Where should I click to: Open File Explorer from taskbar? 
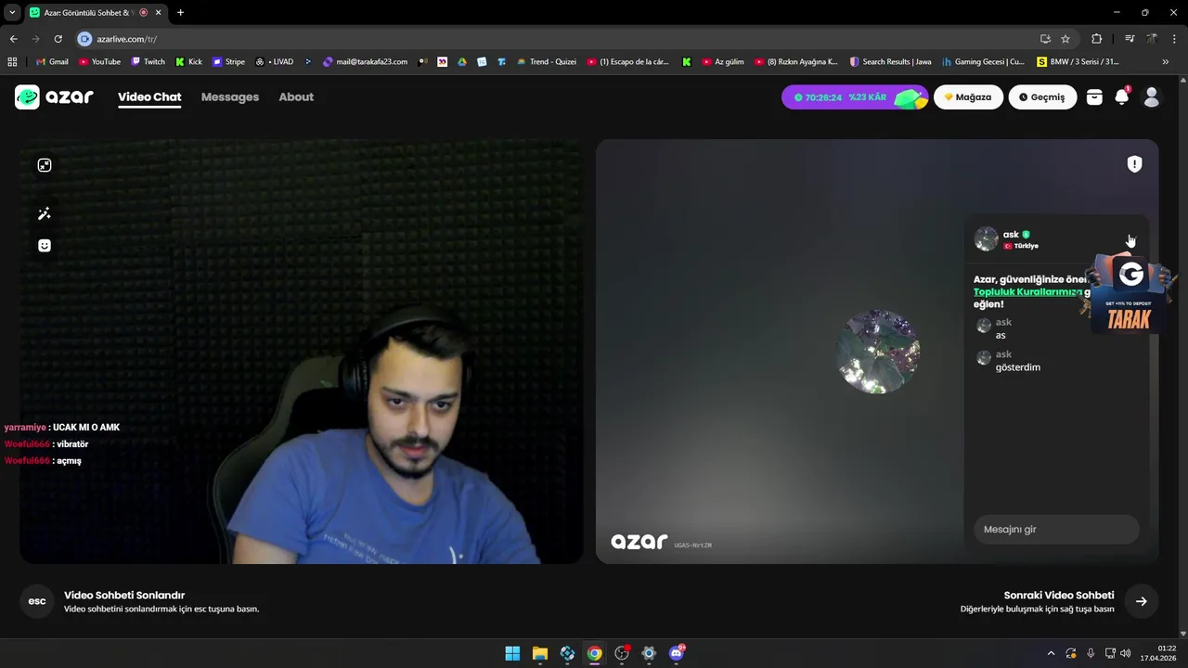(540, 653)
